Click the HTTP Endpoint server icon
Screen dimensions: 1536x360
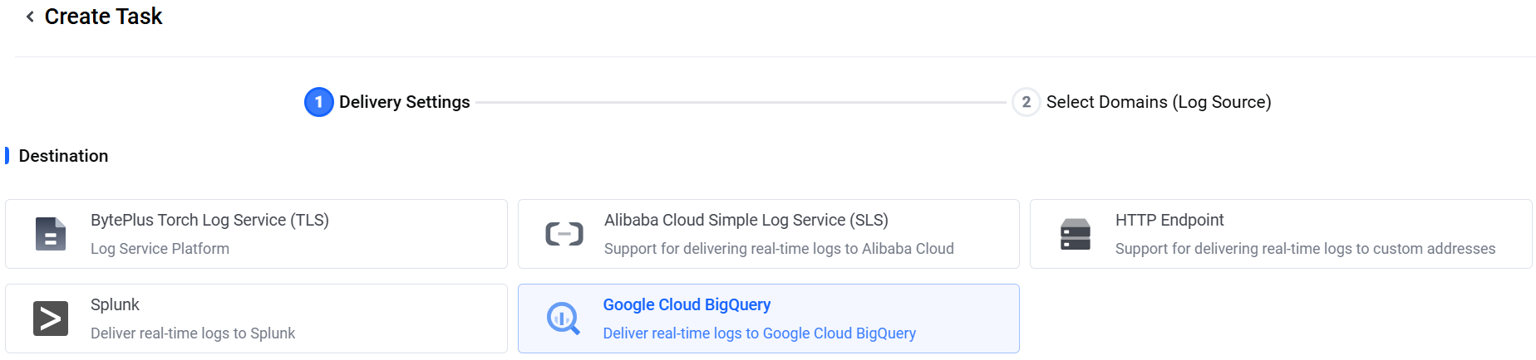pos(1076,234)
